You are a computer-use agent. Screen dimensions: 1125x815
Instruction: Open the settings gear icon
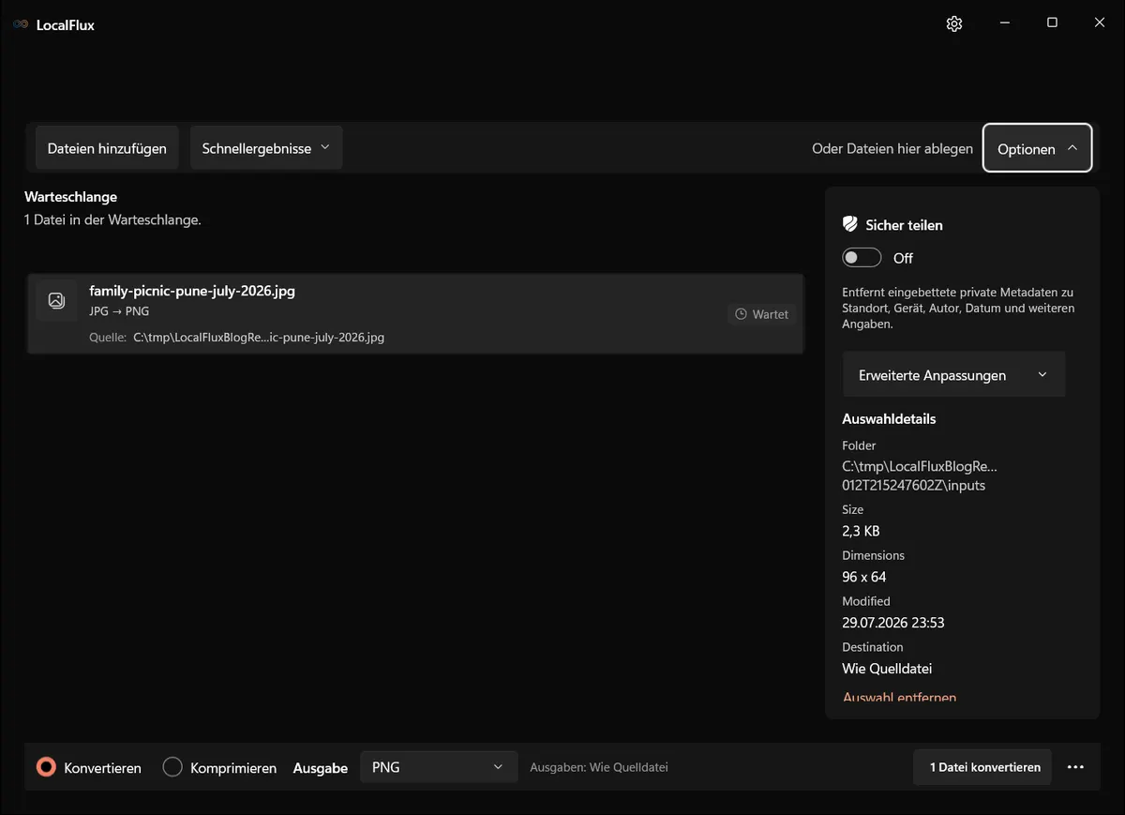click(x=954, y=24)
